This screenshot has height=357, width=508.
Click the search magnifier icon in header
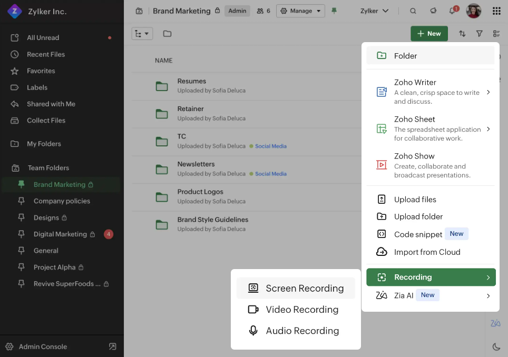(x=413, y=11)
